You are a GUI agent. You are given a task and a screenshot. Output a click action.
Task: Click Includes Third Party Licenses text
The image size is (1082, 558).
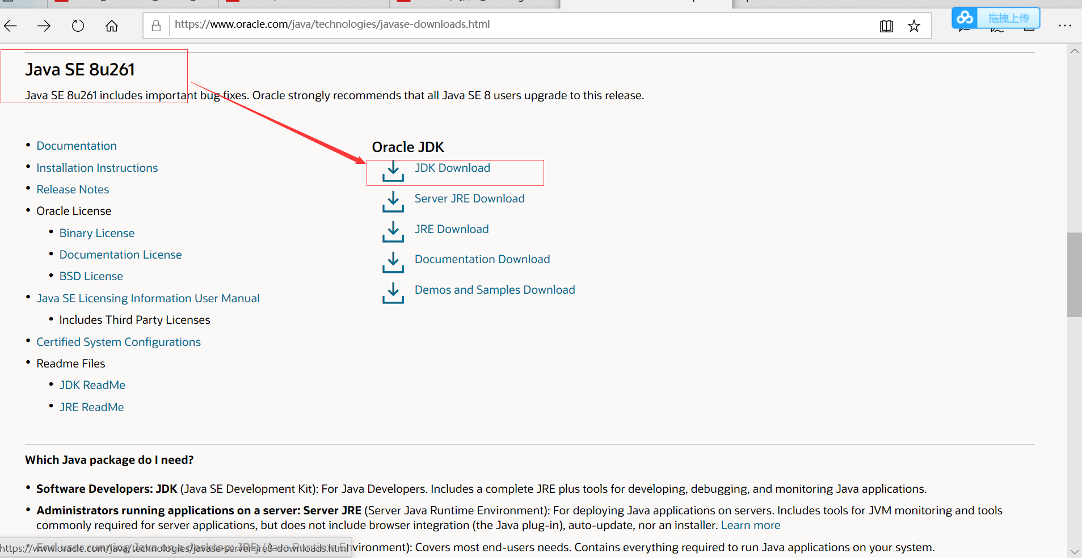[x=134, y=320]
